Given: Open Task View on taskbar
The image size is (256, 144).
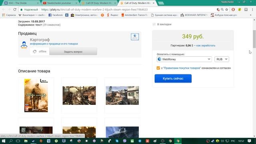Looking at the screenshot, I should [18, 141].
